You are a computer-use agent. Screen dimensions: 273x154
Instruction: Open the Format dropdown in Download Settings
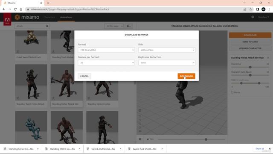pyautogui.click(x=106, y=50)
